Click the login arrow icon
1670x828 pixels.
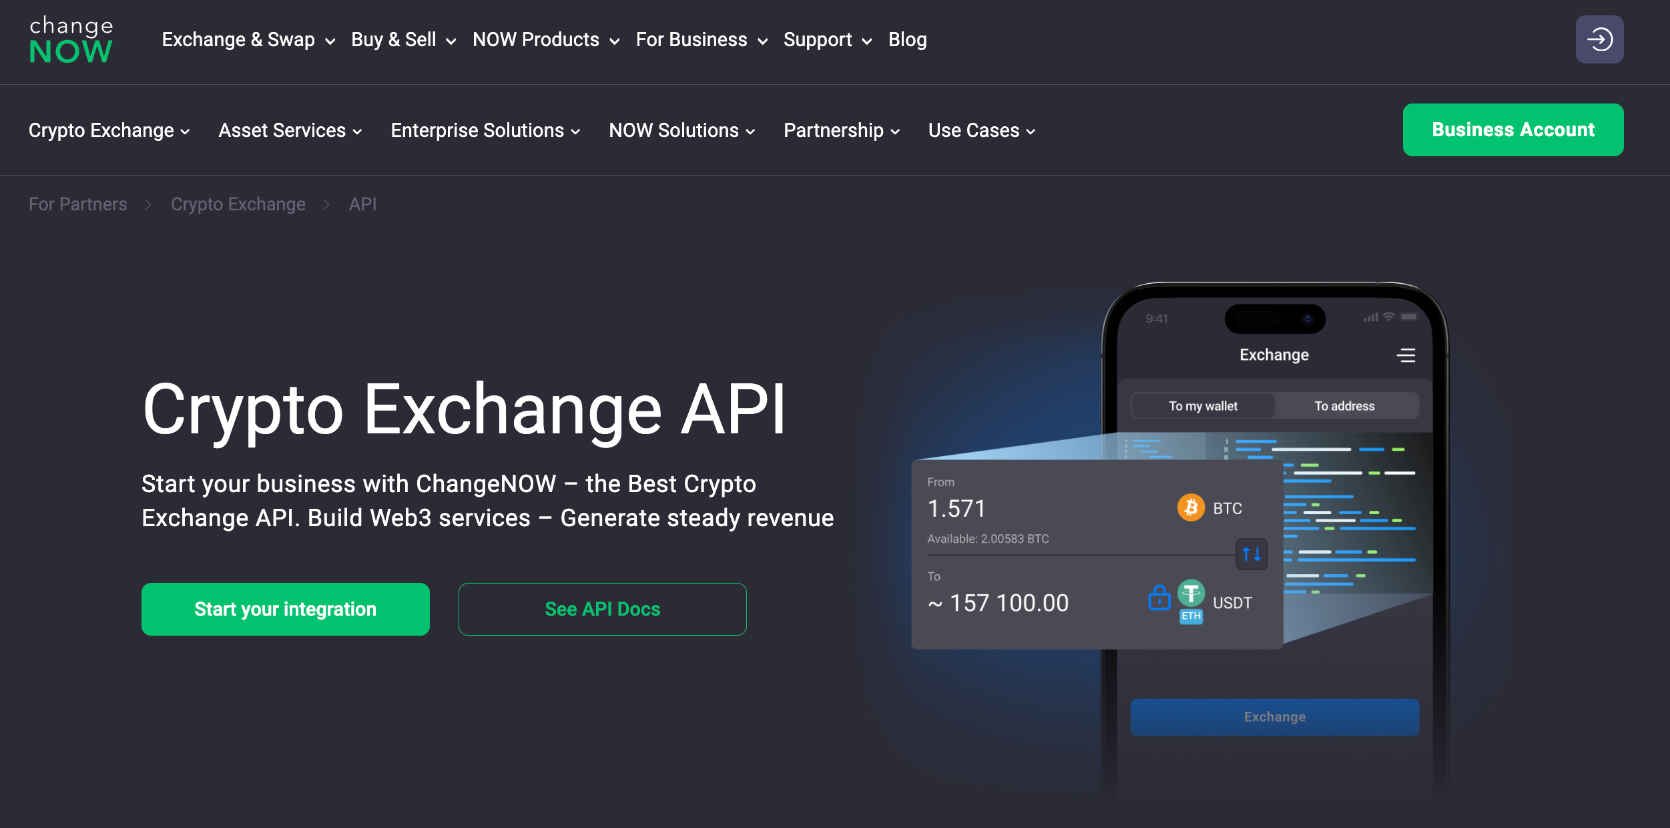point(1599,39)
